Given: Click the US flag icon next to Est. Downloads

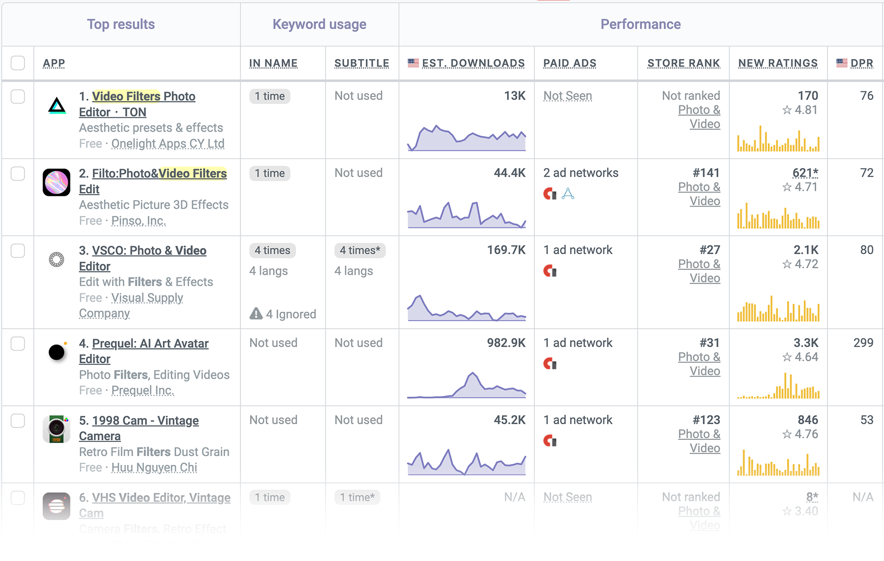Looking at the screenshot, I should pyautogui.click(x=413, y=63).
